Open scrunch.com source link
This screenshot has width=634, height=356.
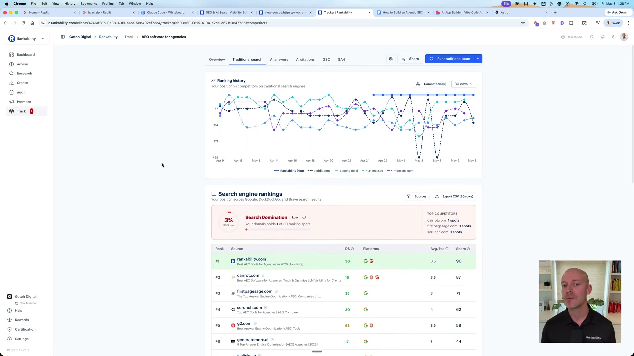(249, 308)
